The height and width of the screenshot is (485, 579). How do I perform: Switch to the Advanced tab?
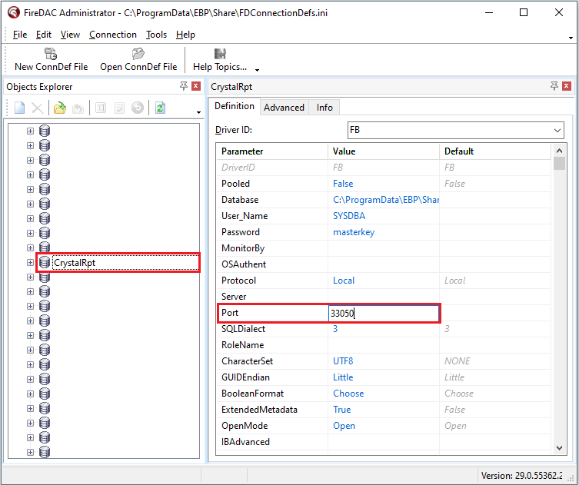pyautogui.click(x=284, y=107)
